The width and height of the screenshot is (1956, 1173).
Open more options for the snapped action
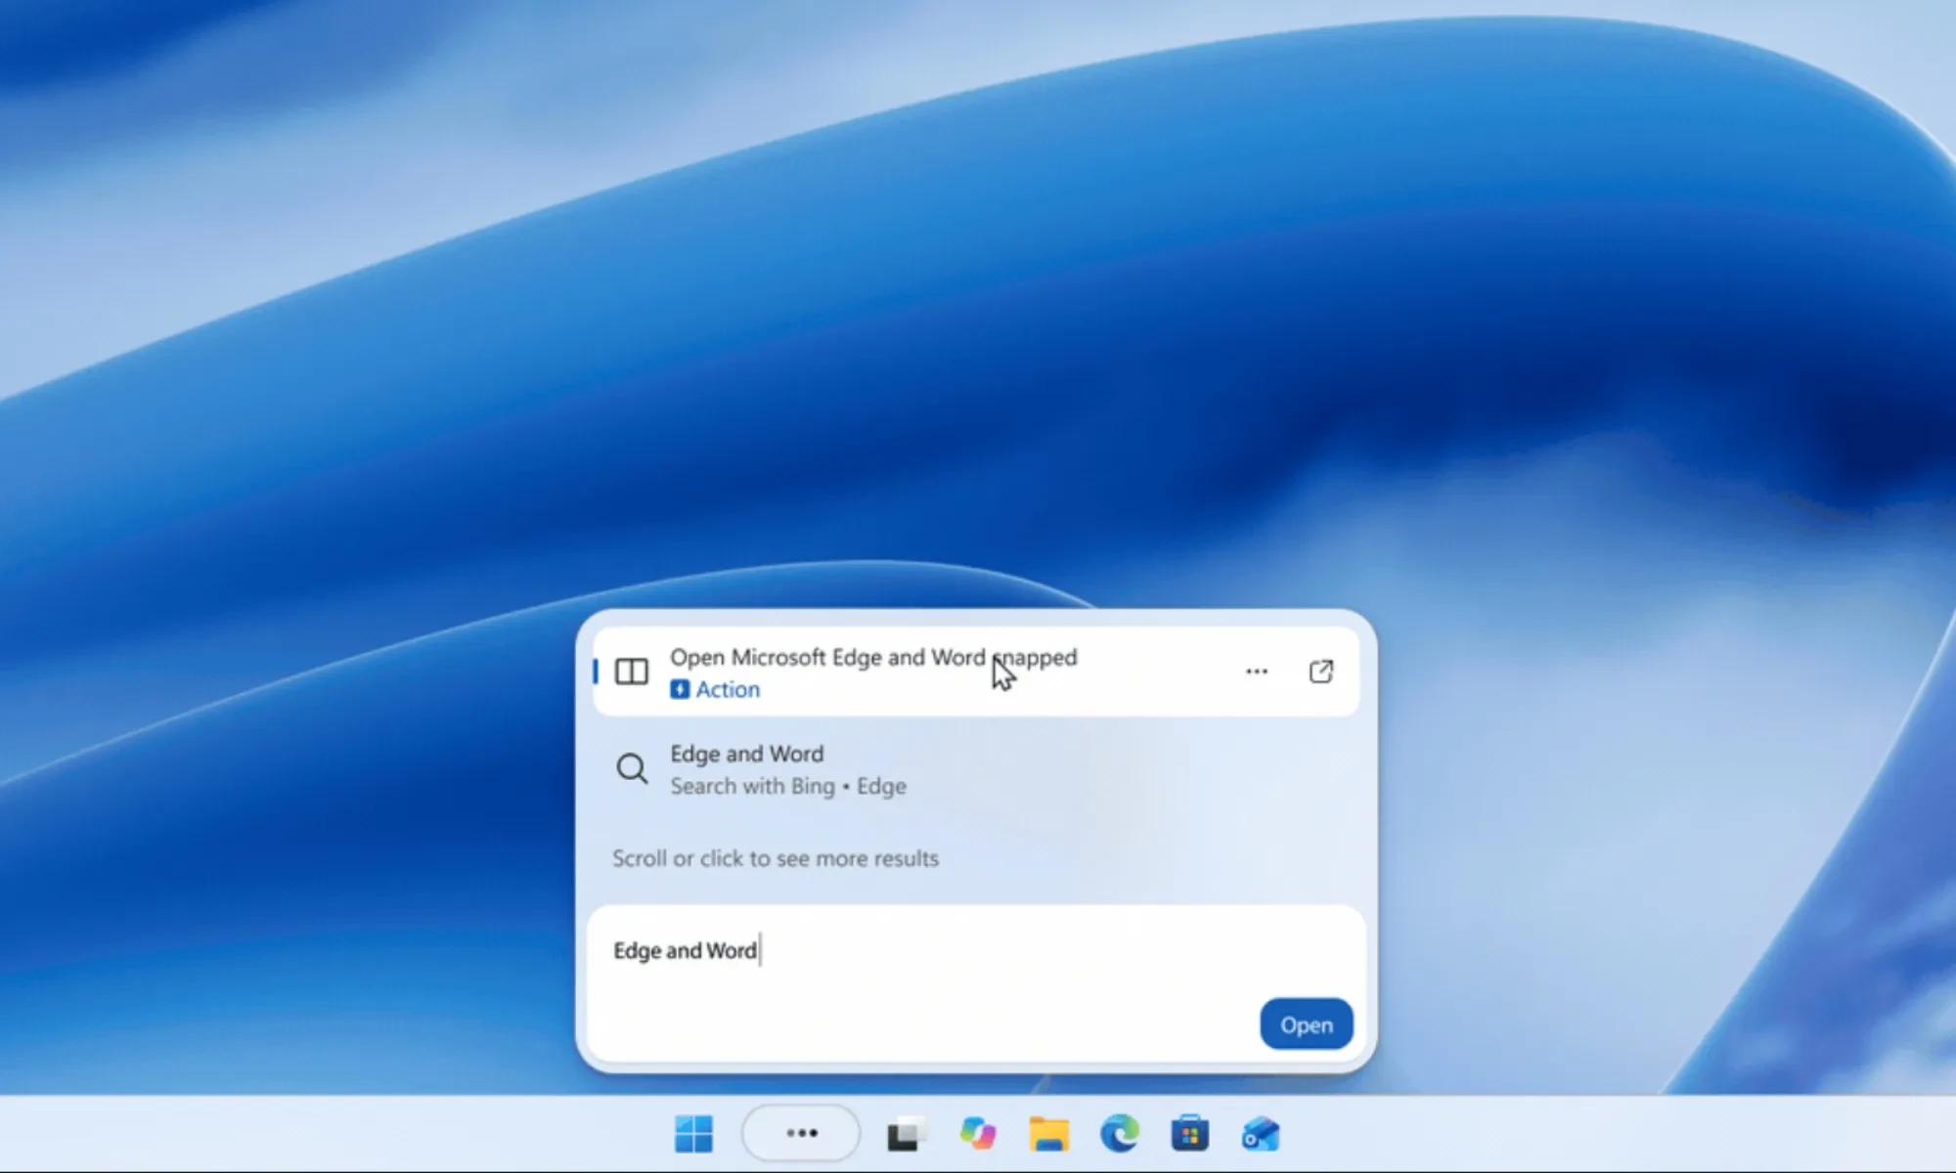1257,672
